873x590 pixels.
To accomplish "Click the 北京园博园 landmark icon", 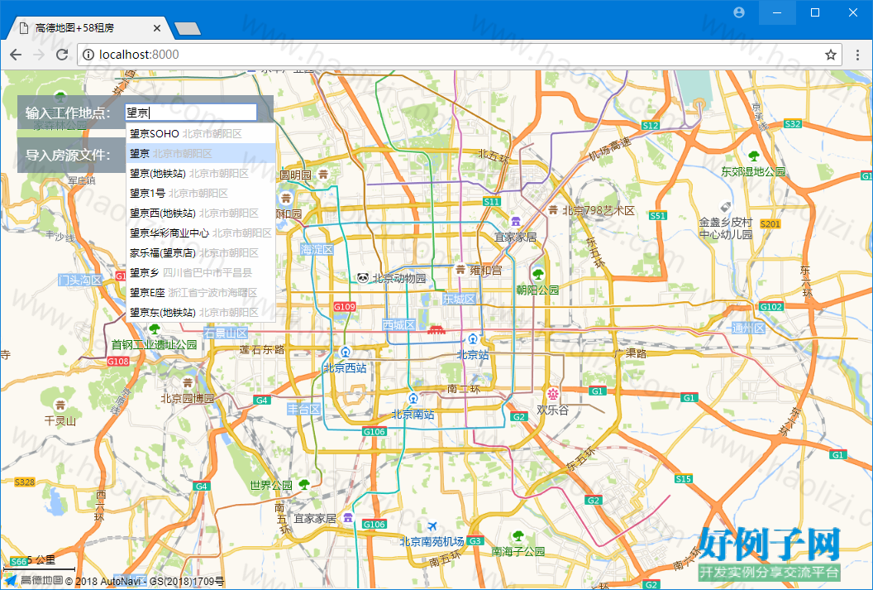I will click(188, 383).
